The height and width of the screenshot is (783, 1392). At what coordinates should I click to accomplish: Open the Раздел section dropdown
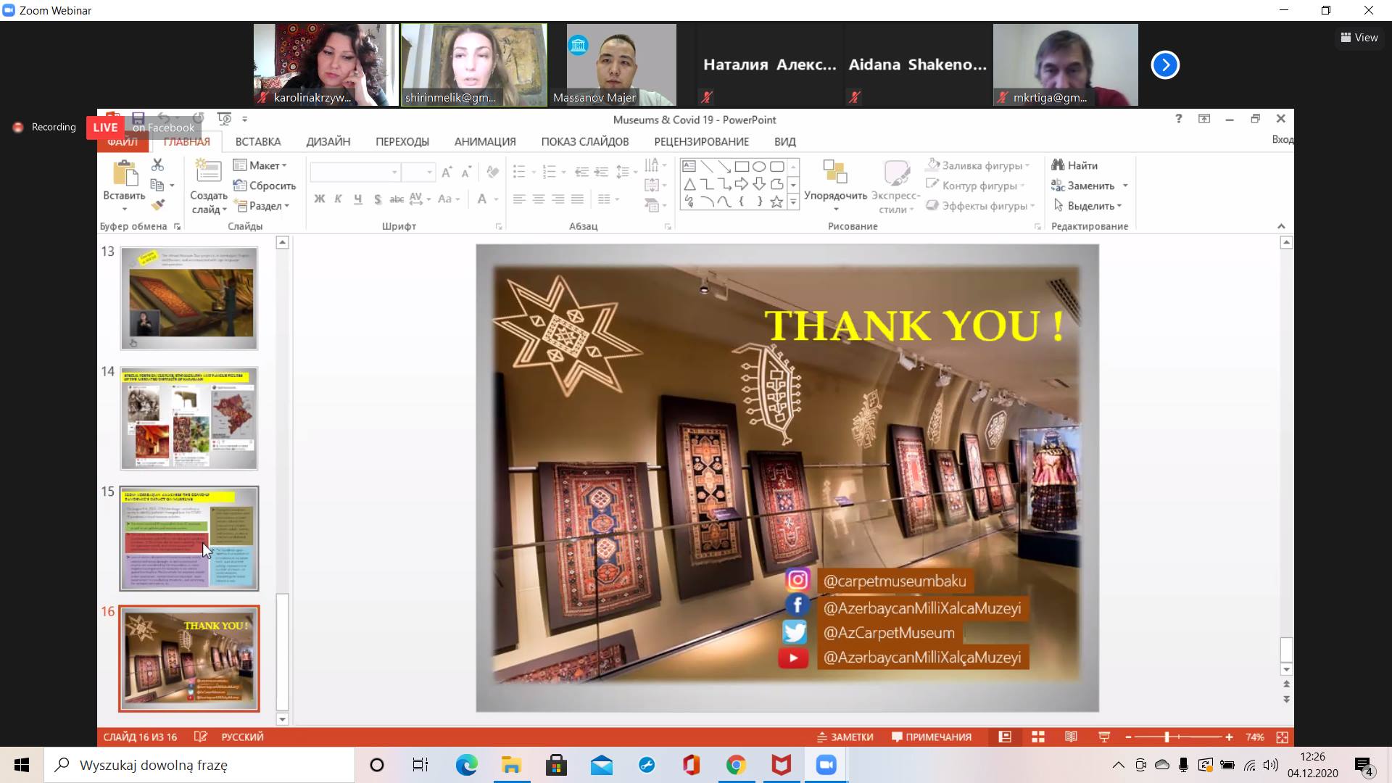pyautogui.click(x=262, y=206)
